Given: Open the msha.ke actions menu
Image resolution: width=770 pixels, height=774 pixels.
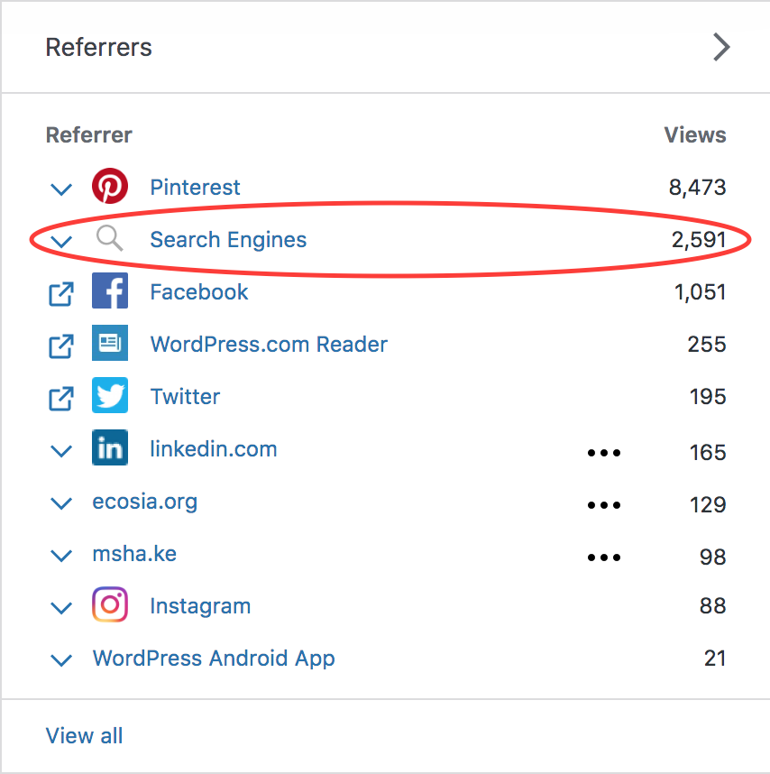Looking at the screenshot, I should (x=603, y=557).
